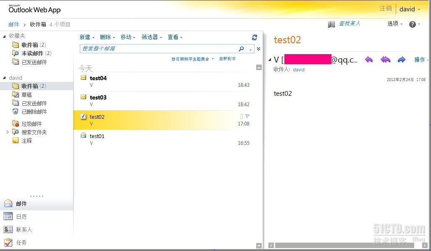Select Inbox under Favorites
Image resolution: width=431 pixels, height=251 pixels.
coord(29,45)
